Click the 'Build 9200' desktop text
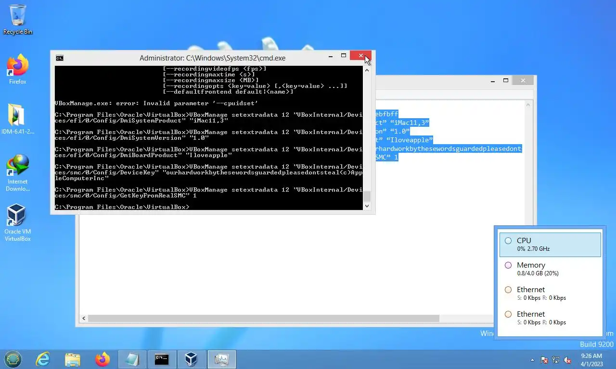This screenshot has width=616, height=369. [x=597, y=344]
